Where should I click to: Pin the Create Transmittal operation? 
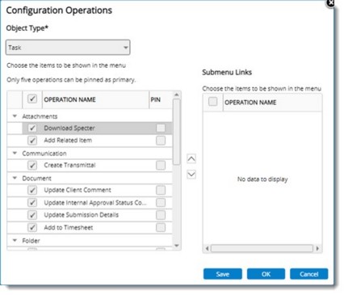click(161, 166)
